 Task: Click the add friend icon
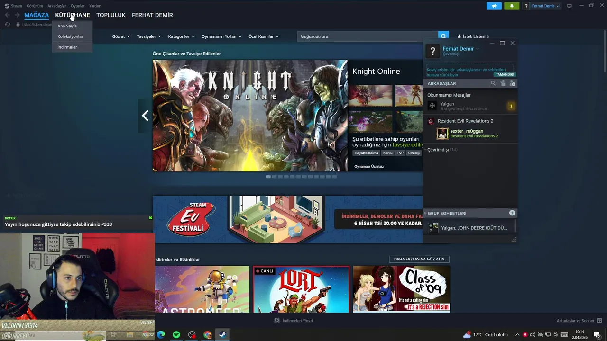(512, 83)
